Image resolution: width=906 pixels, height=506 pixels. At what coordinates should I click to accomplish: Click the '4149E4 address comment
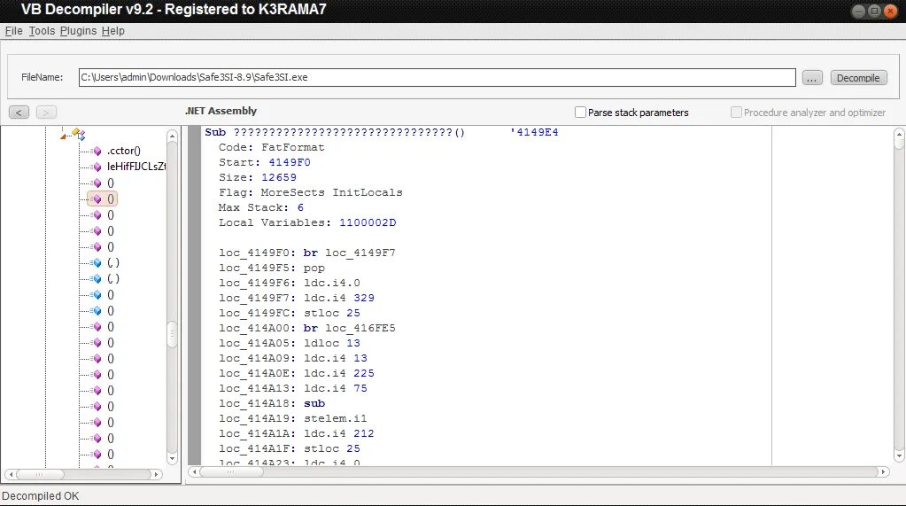534,132
